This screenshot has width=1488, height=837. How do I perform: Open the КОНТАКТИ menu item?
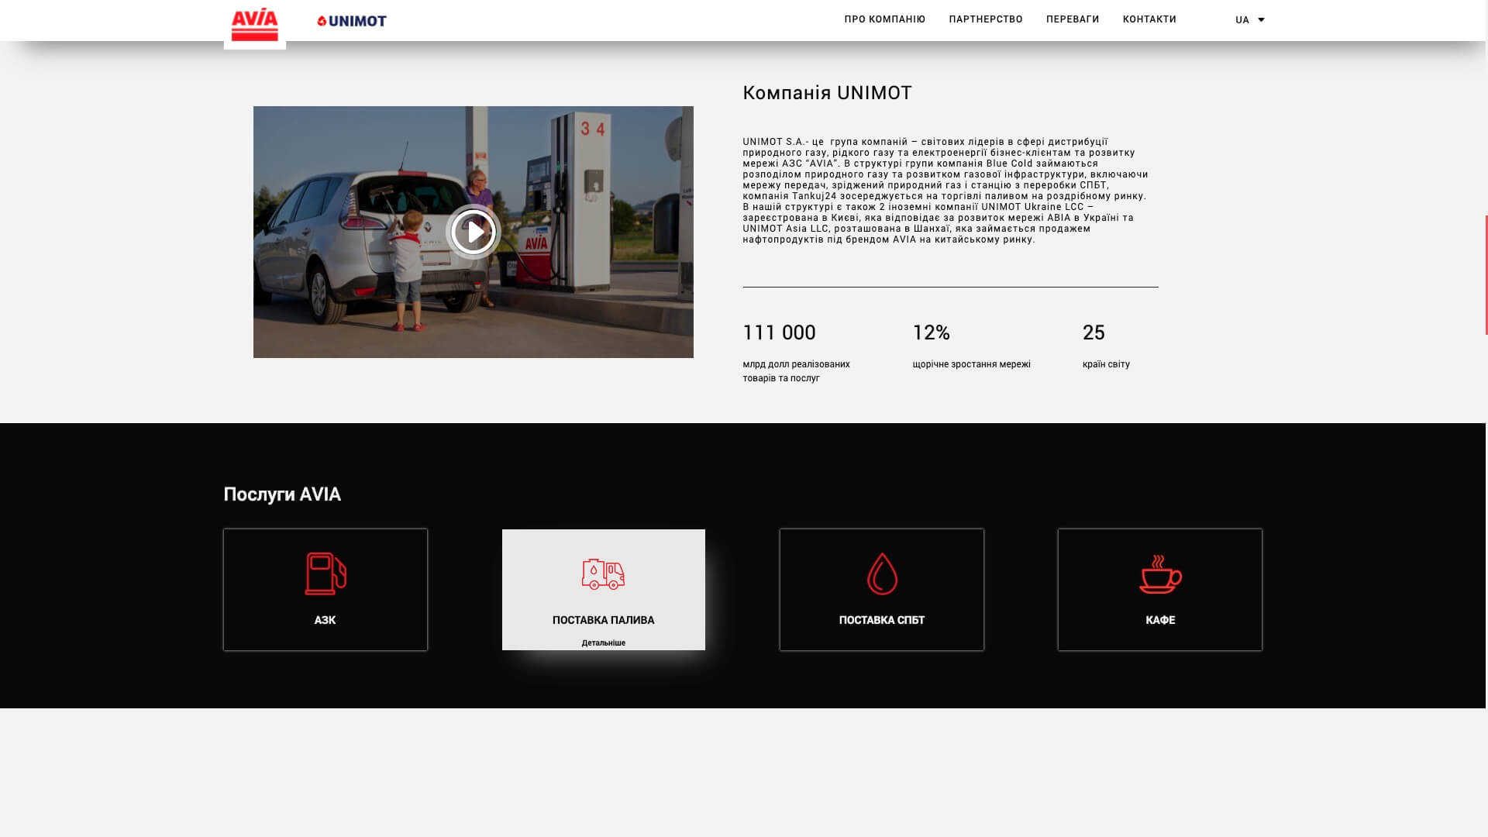pyautogui.click(x=1149, y=19)
